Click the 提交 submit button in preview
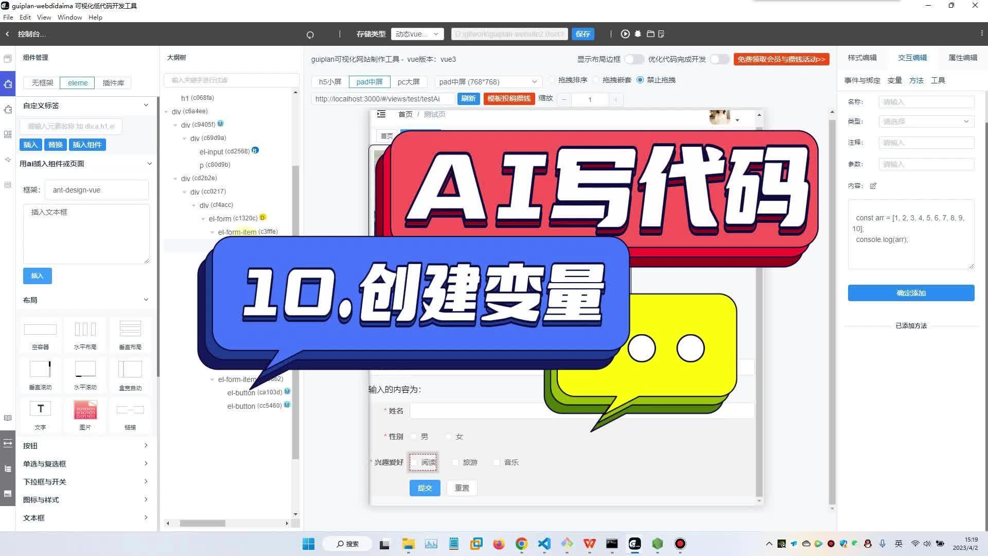The height and width of the screenshot is (556, 988). (x=425, y=488)
